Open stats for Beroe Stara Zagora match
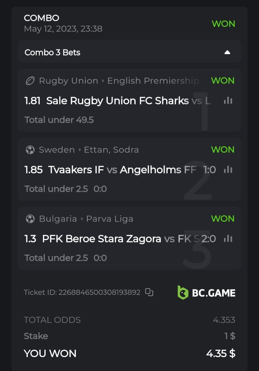The height and width of the screenshot is (371, 259). coord(228,238)
